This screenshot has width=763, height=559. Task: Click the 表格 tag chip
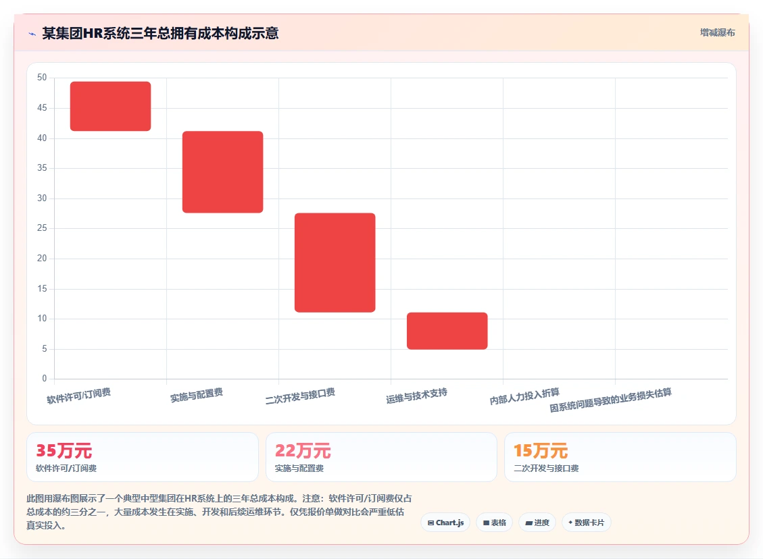pos(495,523)
